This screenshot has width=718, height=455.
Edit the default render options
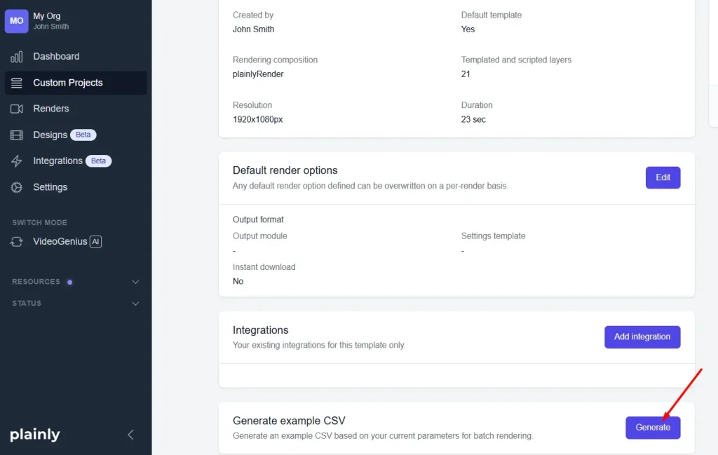pyautogui.click(x=663, y=177)
